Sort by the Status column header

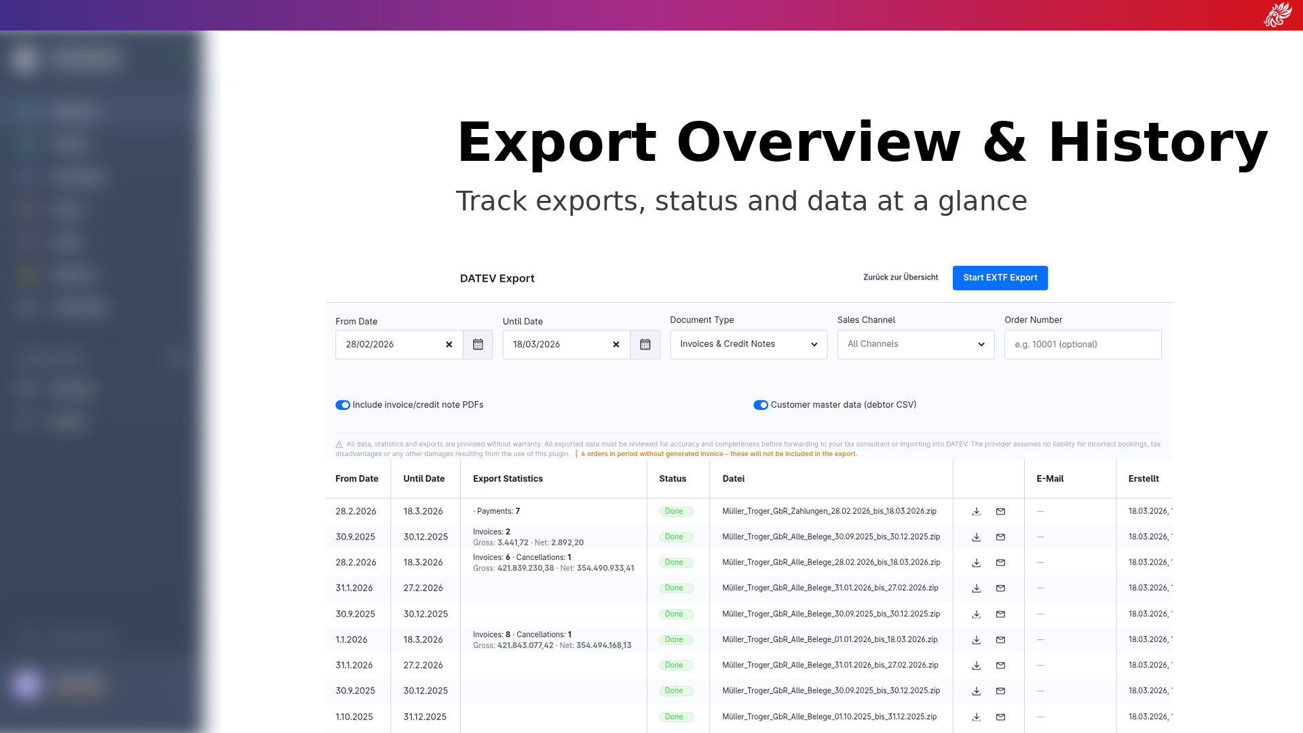(673, 479)
